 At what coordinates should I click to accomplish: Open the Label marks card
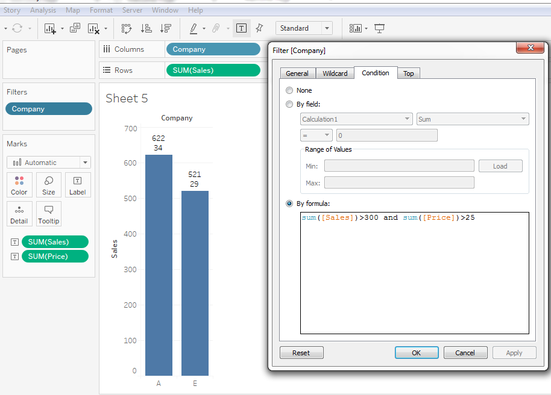(x=78, y=185)
